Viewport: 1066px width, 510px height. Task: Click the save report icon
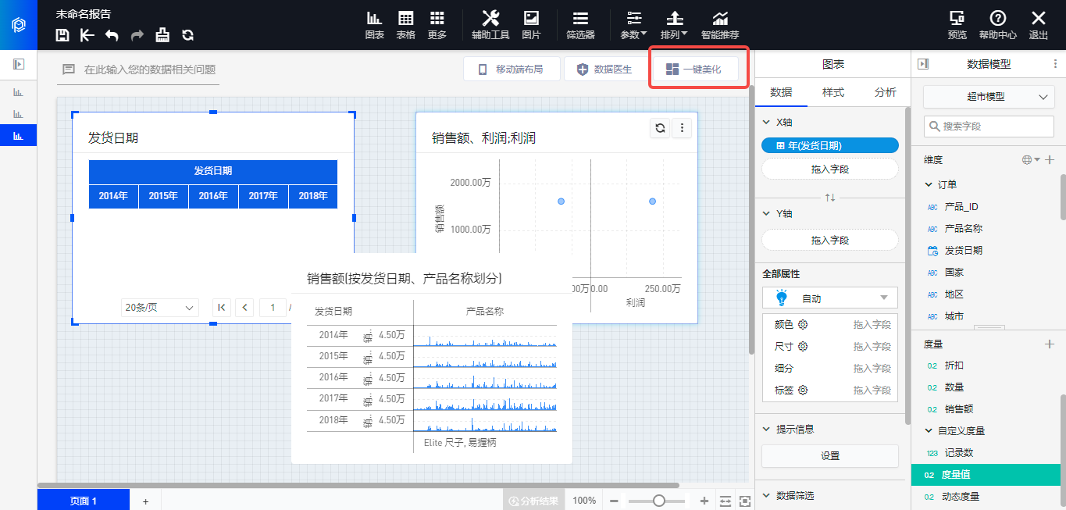[x=63, y=35]
